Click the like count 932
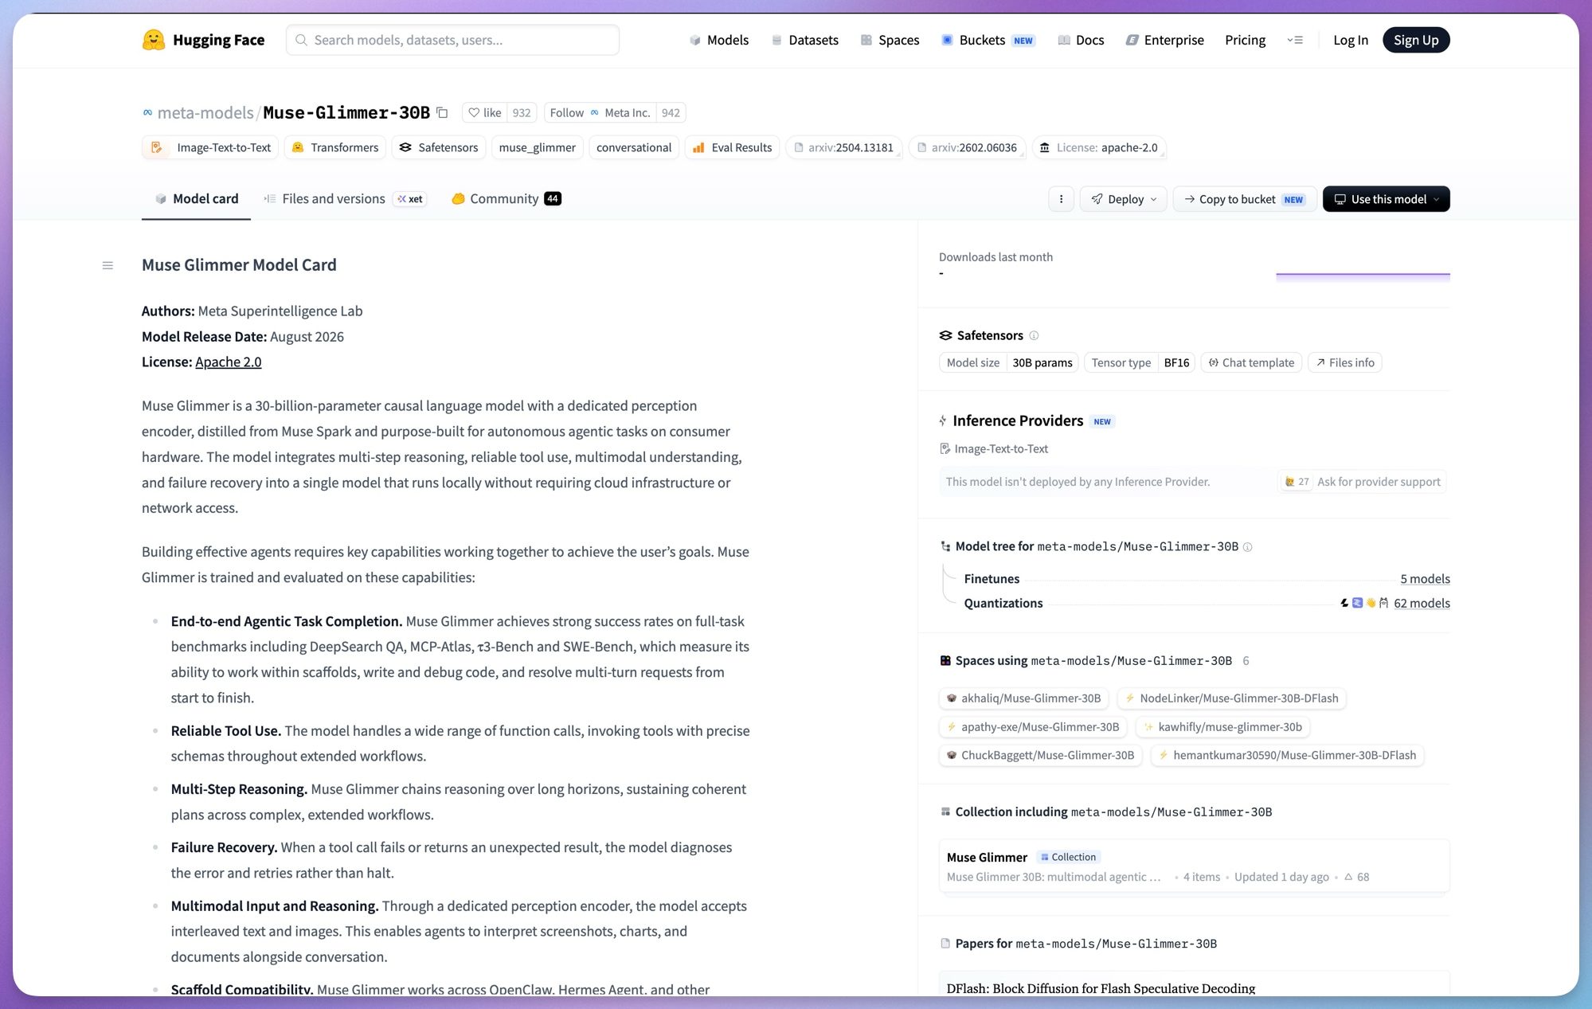 click(522, 112)
